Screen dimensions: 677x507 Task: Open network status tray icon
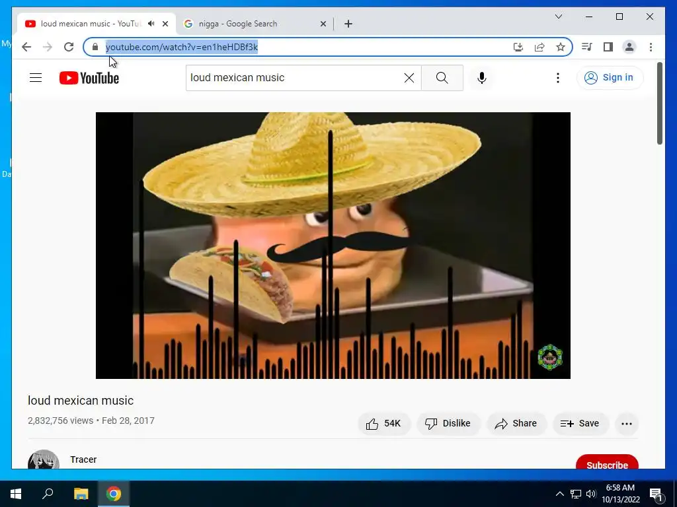tap(576, 494)
